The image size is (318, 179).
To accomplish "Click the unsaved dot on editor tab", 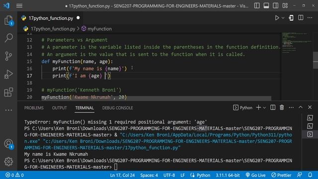I will pos(78,18).
